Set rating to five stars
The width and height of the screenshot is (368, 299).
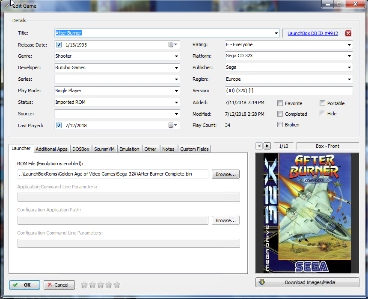[x=117, y=285]
